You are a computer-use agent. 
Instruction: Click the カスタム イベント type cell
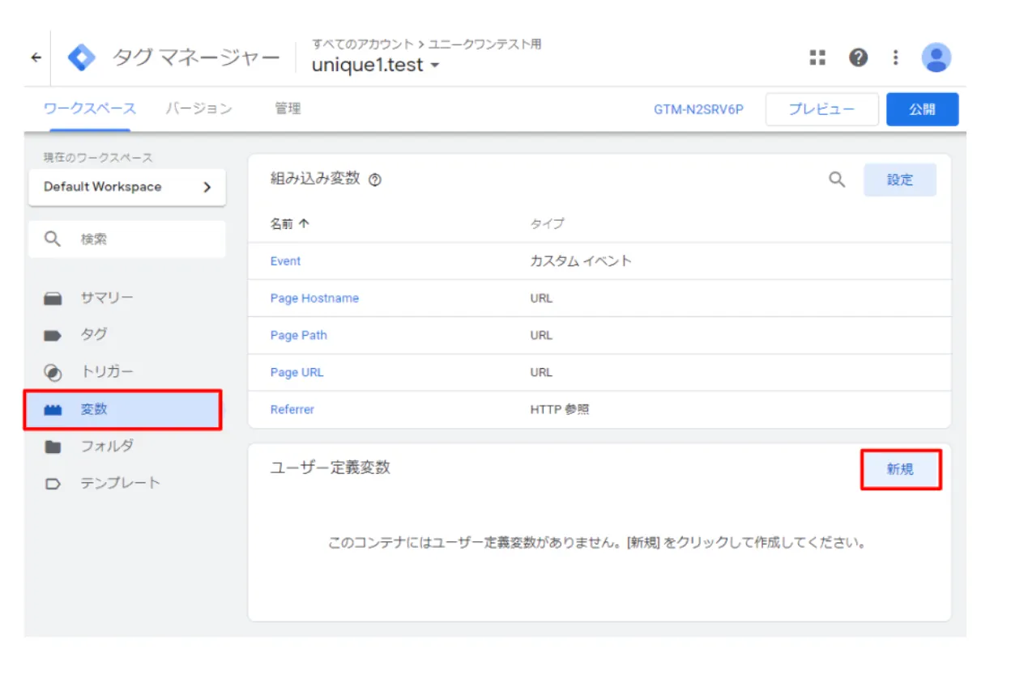pyautogui.click(x=581, y=261)
